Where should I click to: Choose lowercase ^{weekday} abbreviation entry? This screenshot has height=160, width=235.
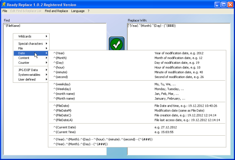[137, 84]
